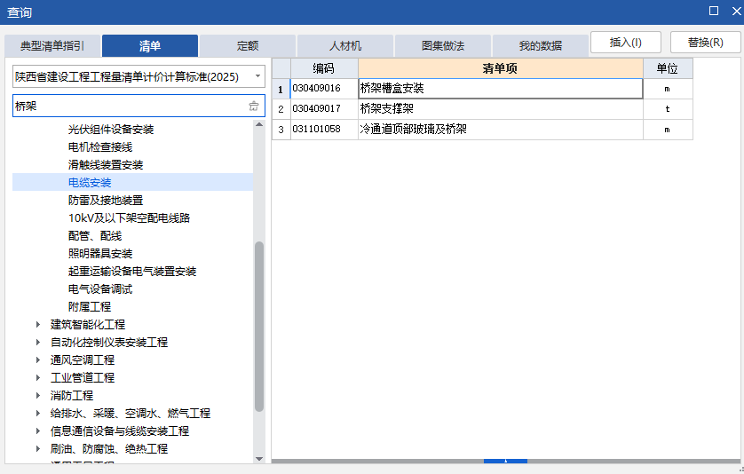Click unit cell m for 桥架槽盒安装

tap(668, 89)
